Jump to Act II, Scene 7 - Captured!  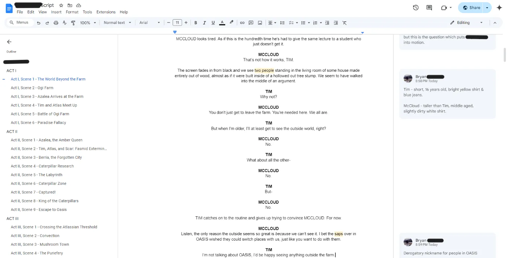[33, 192]
